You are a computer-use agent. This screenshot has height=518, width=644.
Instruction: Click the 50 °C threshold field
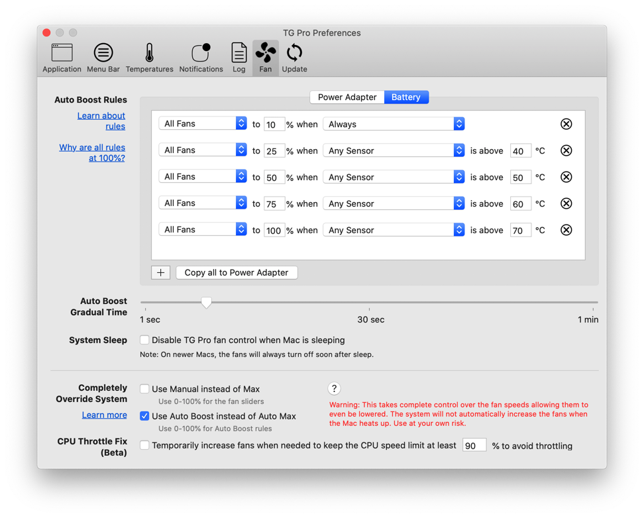(x=520, y=178)
